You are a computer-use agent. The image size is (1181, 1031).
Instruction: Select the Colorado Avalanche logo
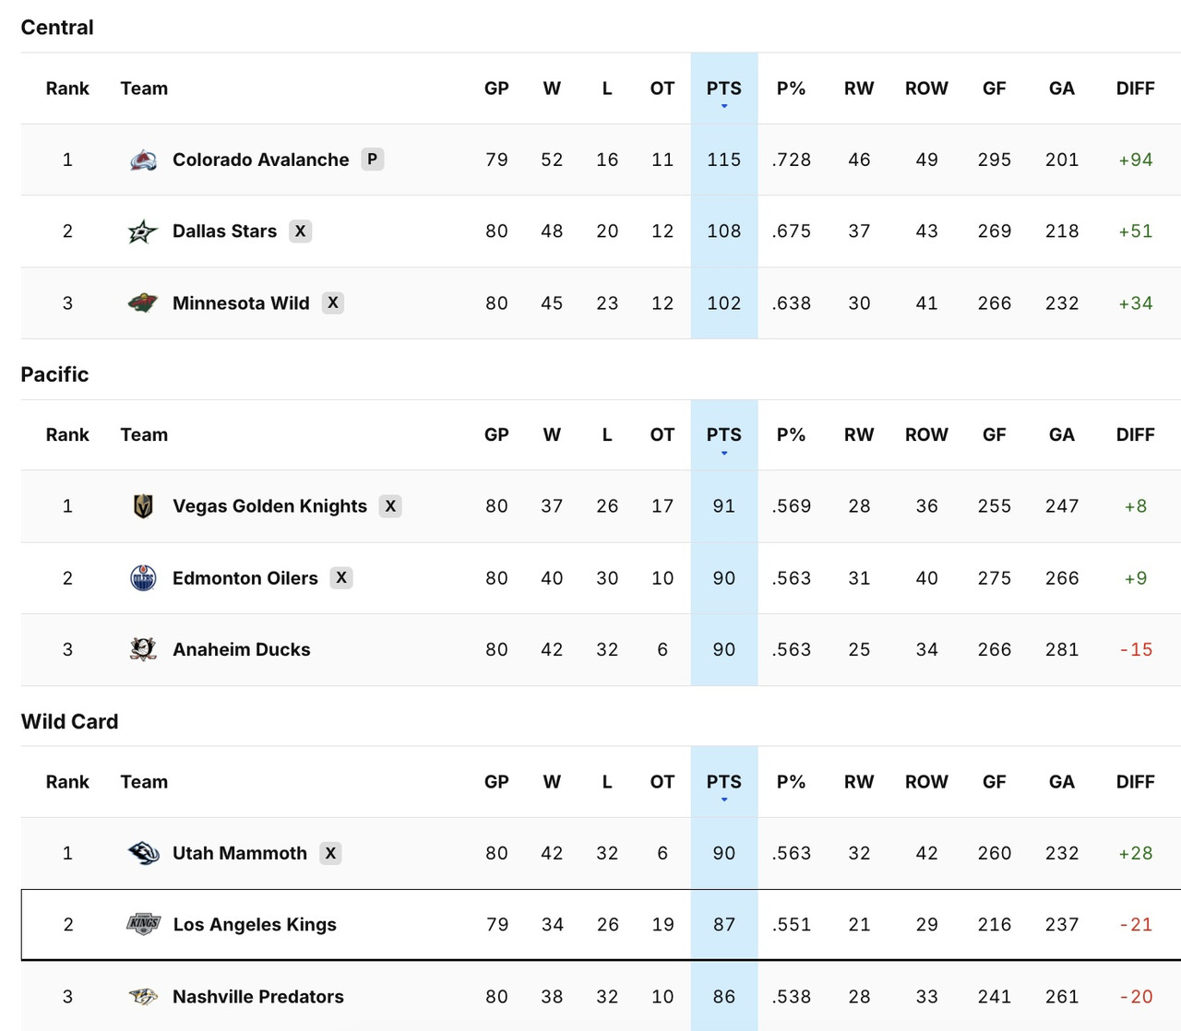(x=143, y=159)
